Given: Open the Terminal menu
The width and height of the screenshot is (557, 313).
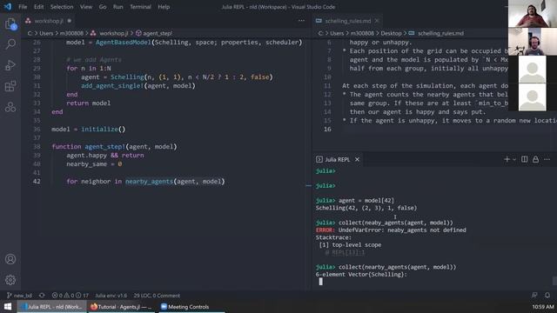Looking at the screenshot, I should pyautogui.click(x=140, y=7).
